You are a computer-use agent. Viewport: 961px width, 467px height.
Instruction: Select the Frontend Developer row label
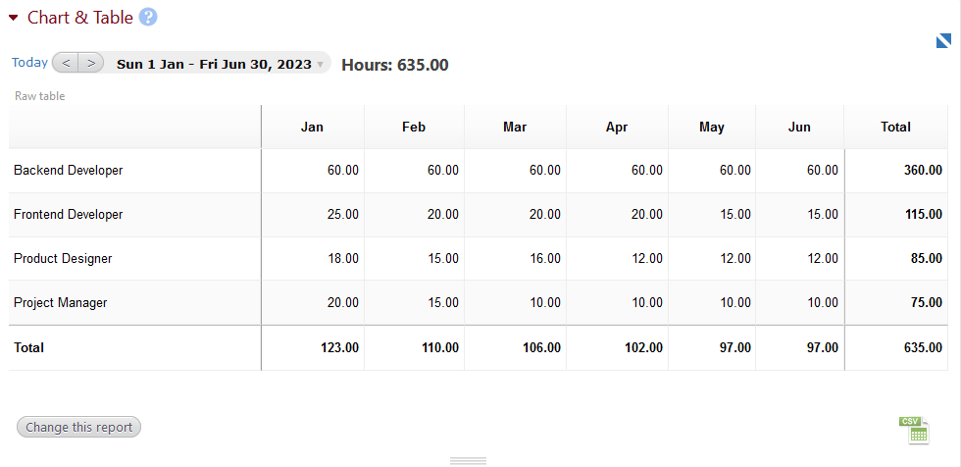(69, 215)
